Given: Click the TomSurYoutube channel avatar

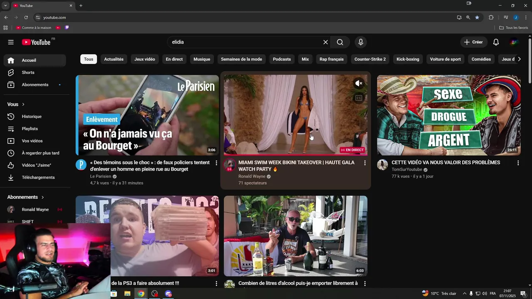Looking at the screenshot, I should 382,165.
